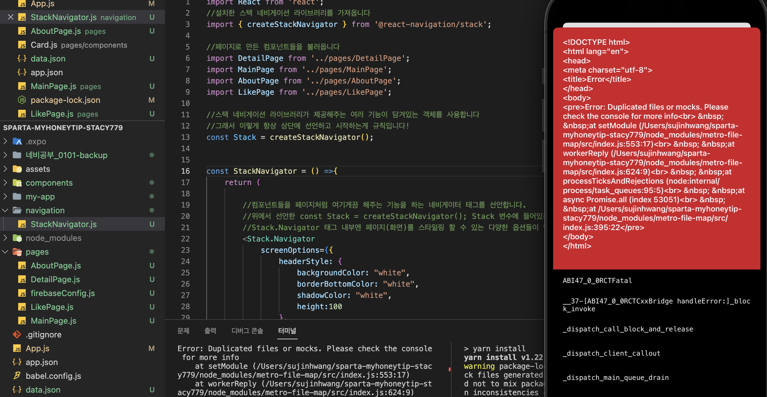Expand the my-app folder chevron

click(5, 197)
